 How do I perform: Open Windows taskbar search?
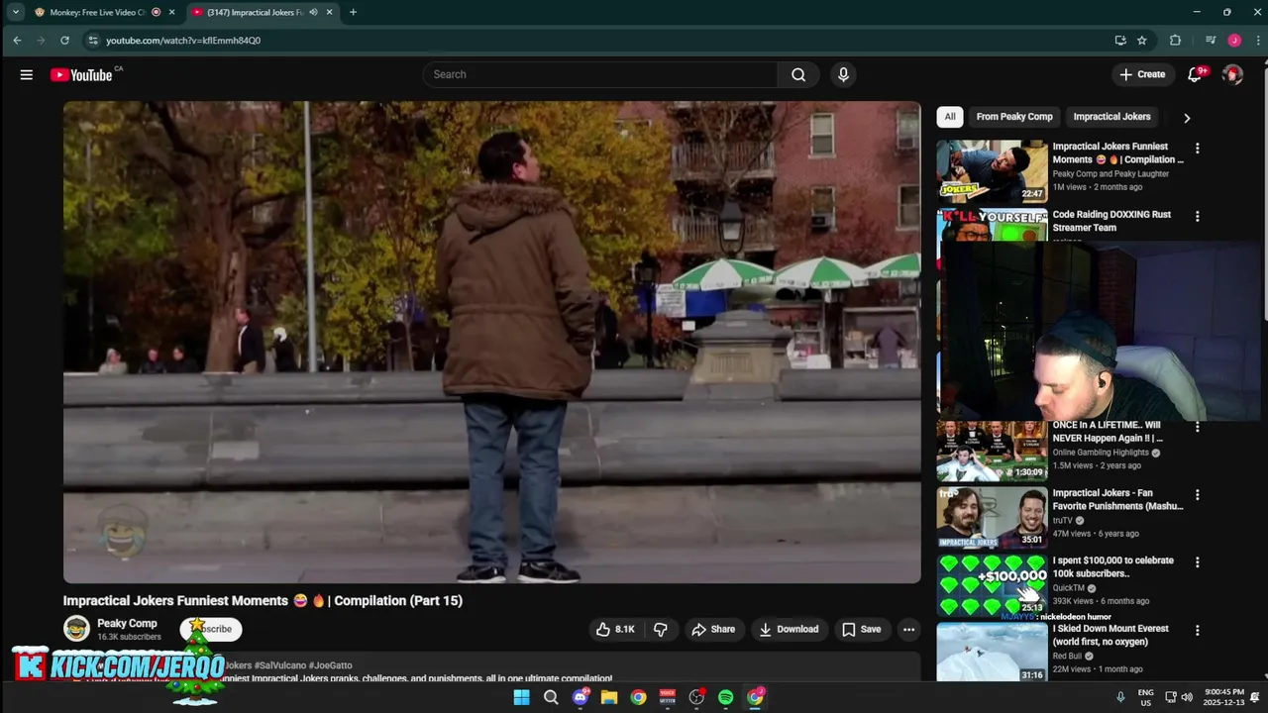551,697
